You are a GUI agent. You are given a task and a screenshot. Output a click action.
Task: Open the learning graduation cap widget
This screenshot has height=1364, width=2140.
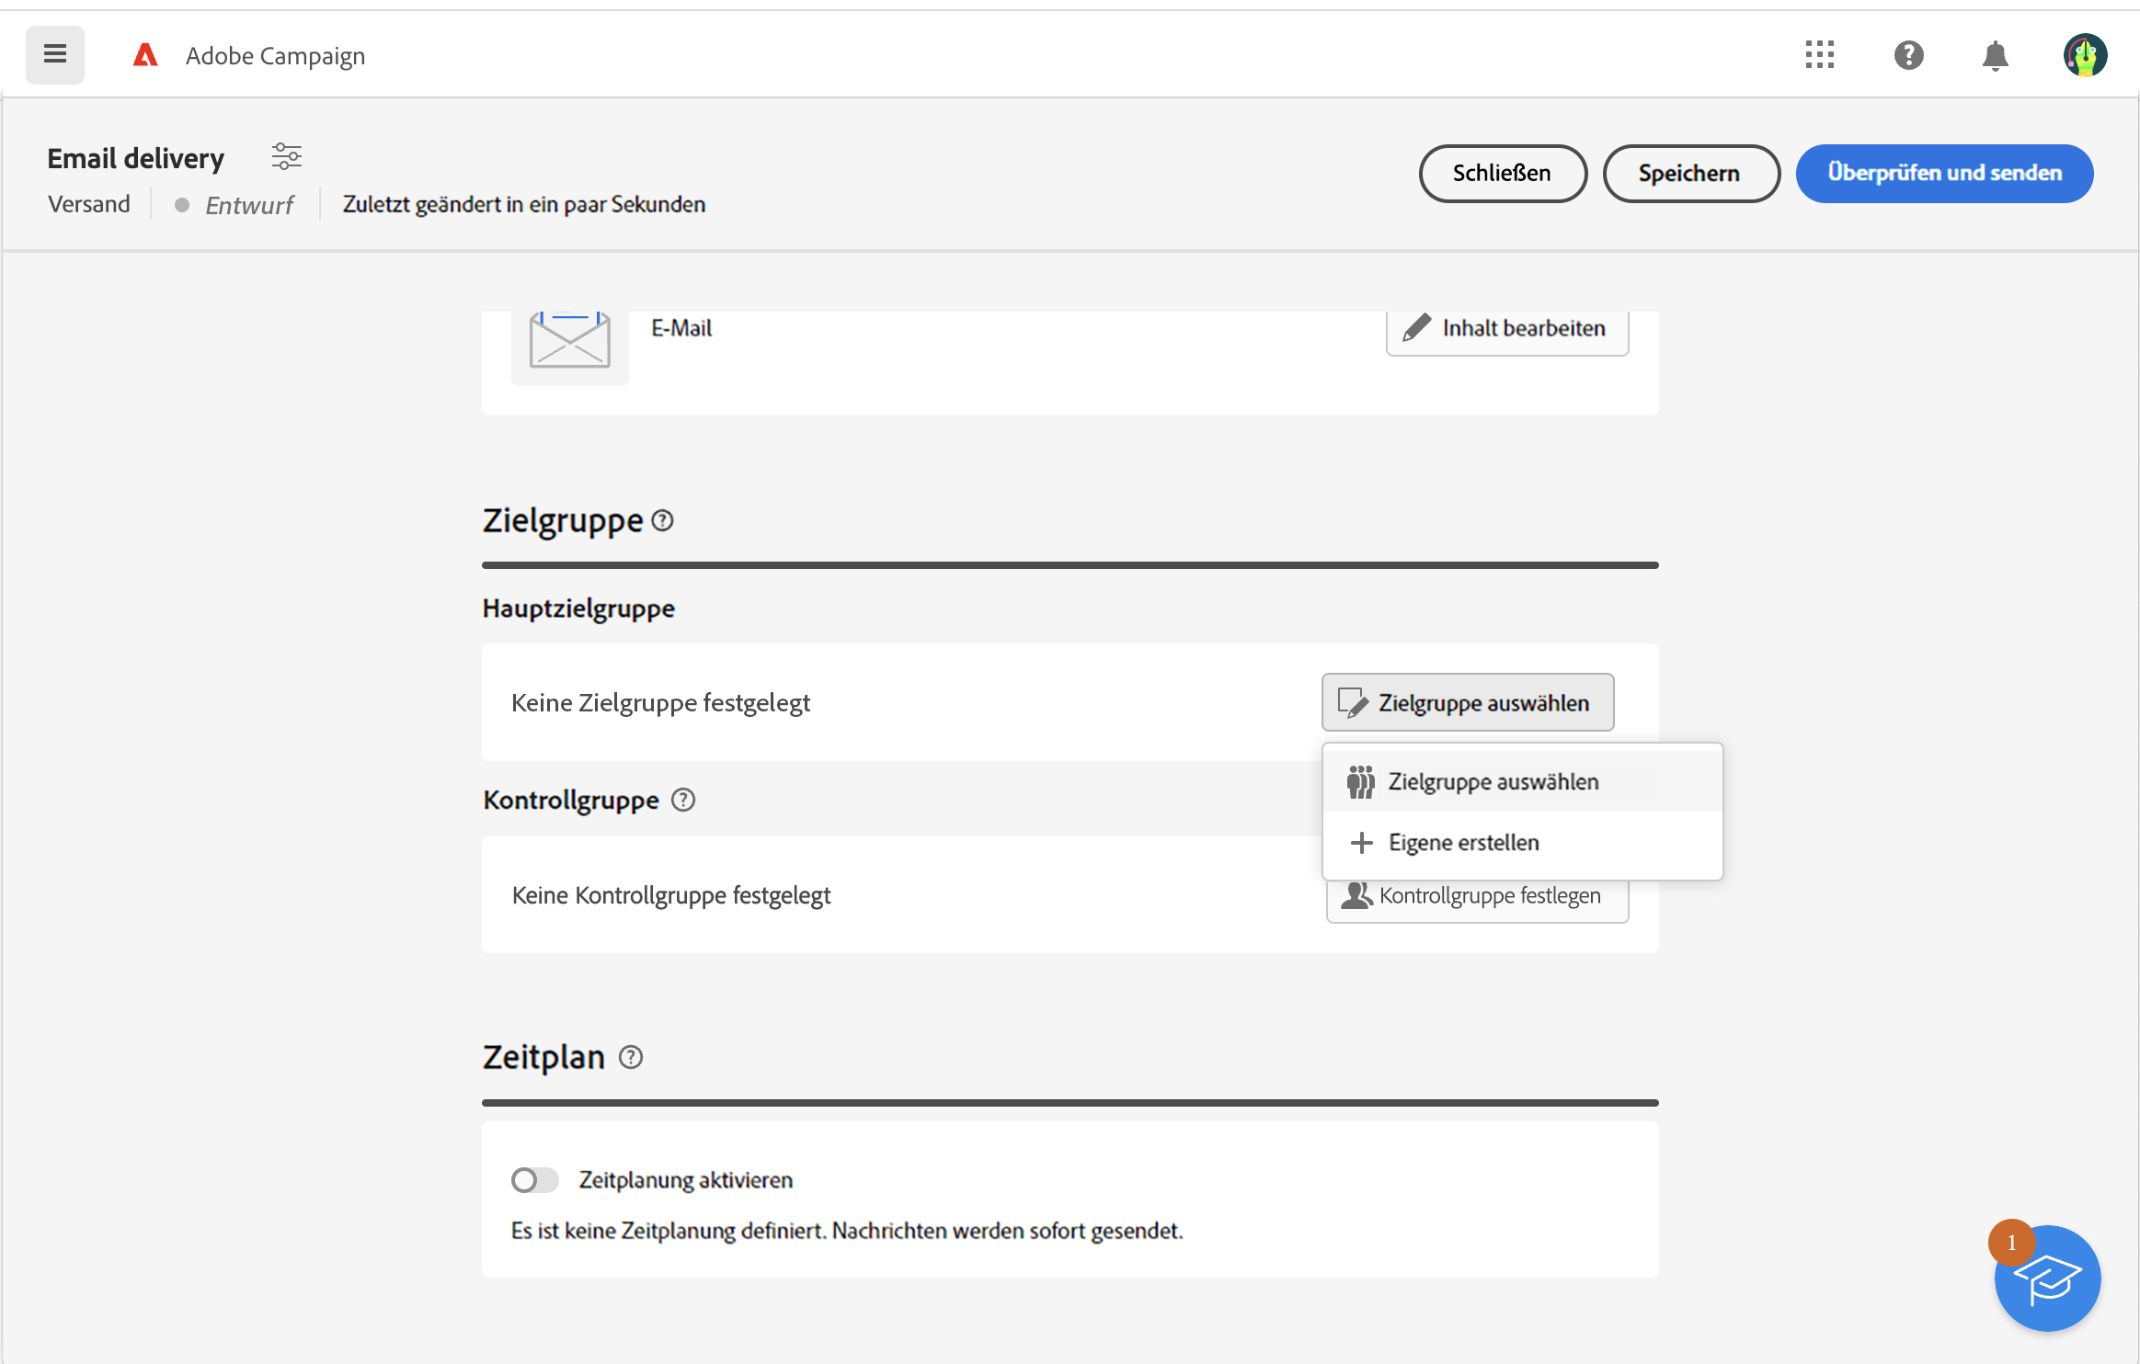pyautogui.click(x=2047, y=1279)
